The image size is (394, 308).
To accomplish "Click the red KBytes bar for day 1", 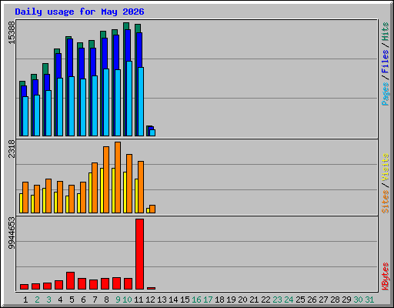I will pyautogui.click(x=24, y=286).
